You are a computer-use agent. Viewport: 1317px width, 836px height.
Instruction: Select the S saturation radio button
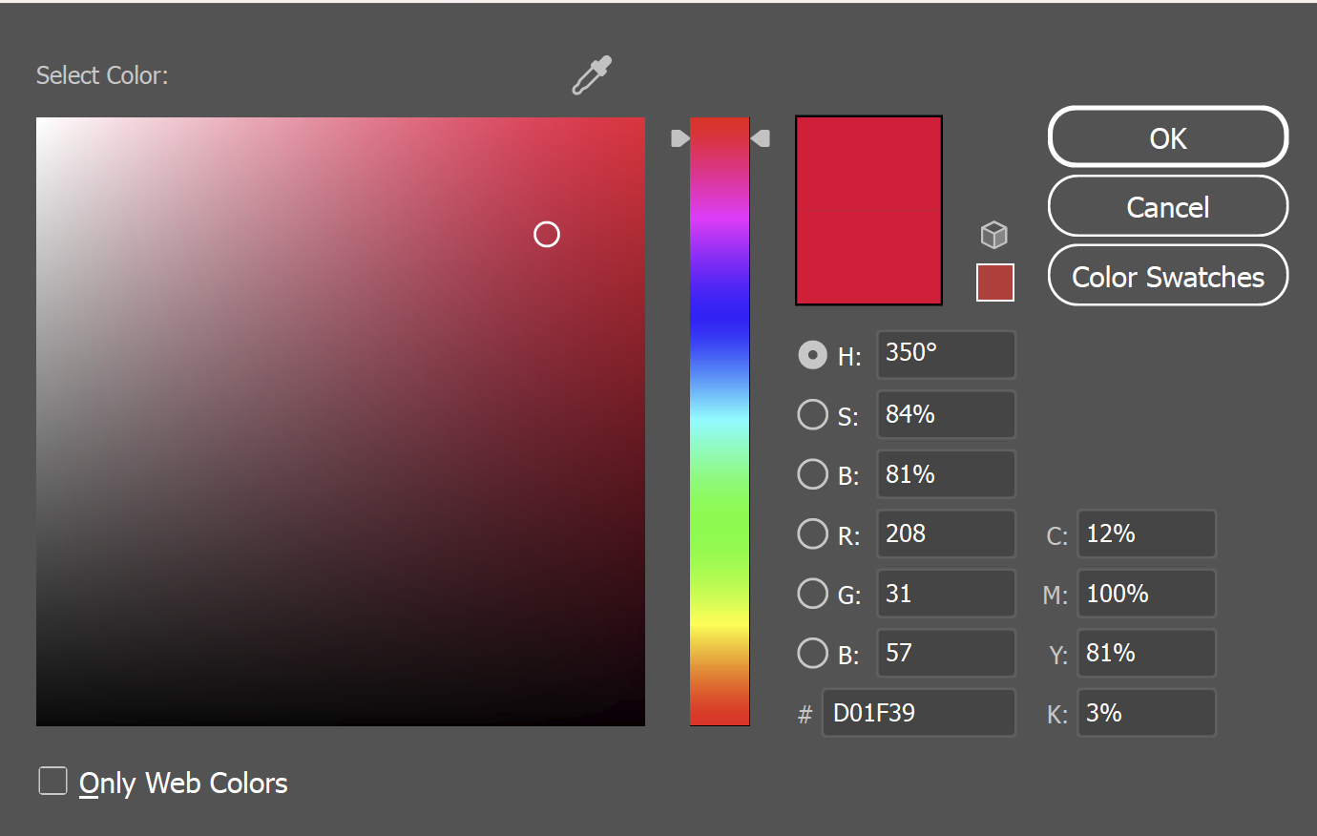(x=812, y=414)
